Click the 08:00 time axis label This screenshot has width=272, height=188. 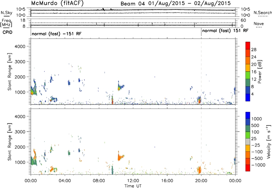coord(99,181)
